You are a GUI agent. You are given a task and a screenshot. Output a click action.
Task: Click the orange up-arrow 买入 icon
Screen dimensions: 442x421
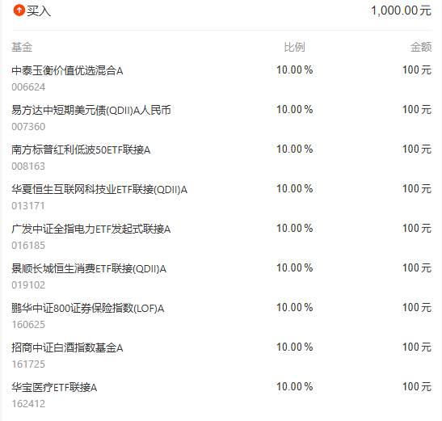[x=19, y=11]
